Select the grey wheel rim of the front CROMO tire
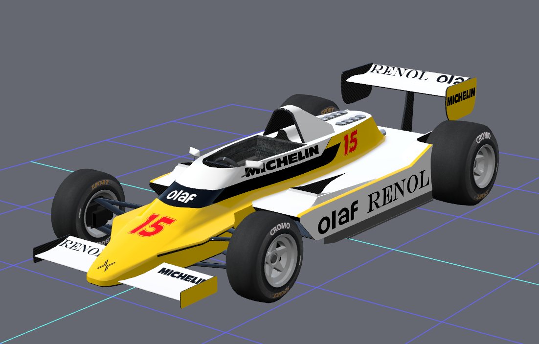 (x=281, y=260)
